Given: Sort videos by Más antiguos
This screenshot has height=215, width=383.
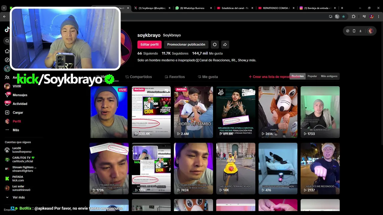Looking at the screenshot, I should [329, 76].
